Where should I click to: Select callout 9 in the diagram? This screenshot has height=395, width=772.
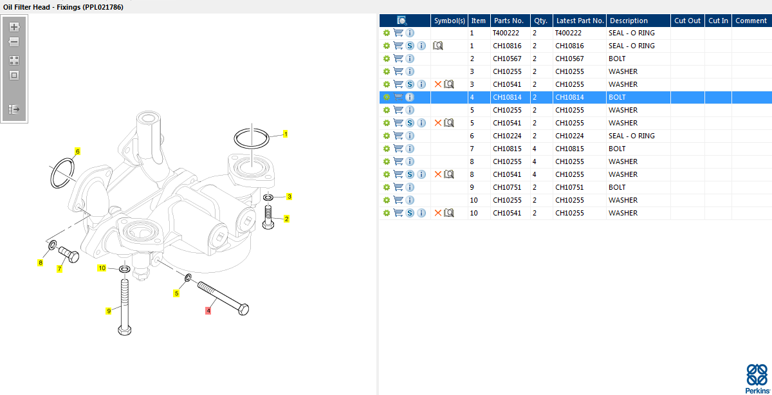pos(109,311)
